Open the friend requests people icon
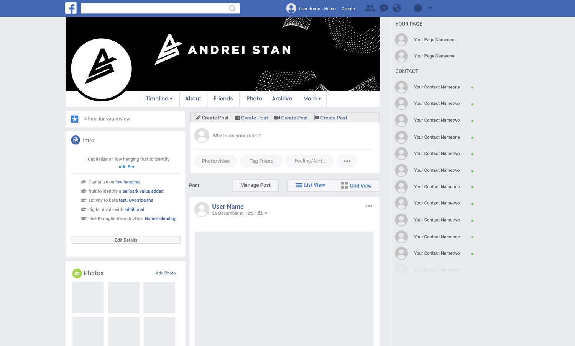This screenshot has width=575, height=346. click(370, 8)
